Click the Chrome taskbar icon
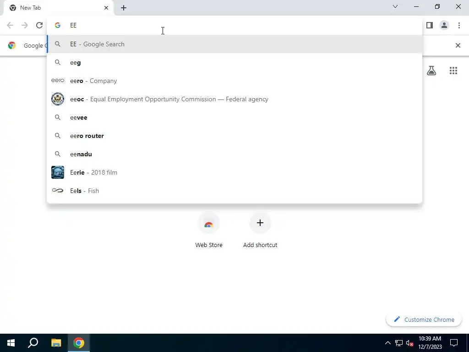The height and width of the screenshot is (352, 469). [x=79, y=343]
